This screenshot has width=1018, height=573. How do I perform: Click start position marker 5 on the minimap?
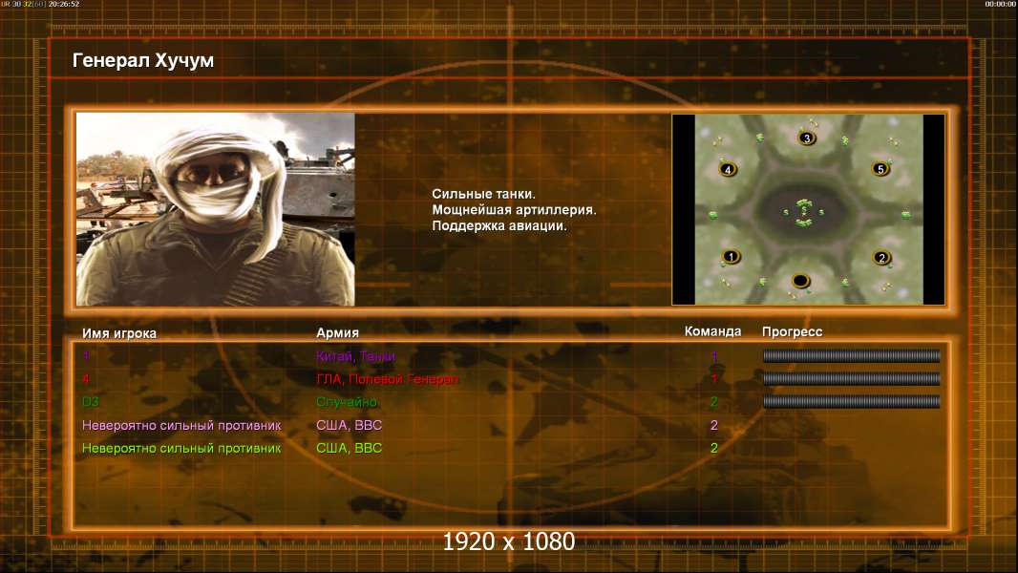tap(880, 169)
